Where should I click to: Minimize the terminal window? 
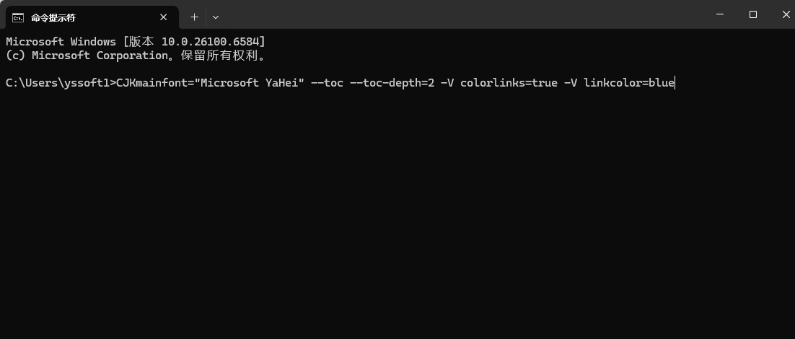click(720, 14)
